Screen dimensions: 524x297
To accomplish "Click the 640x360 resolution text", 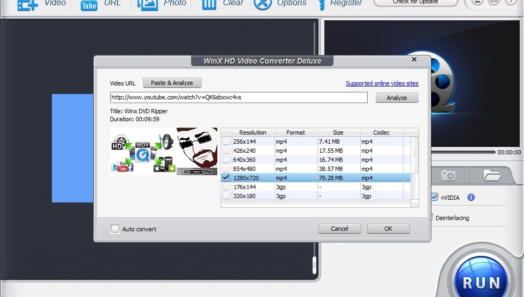I will (244, 159).
